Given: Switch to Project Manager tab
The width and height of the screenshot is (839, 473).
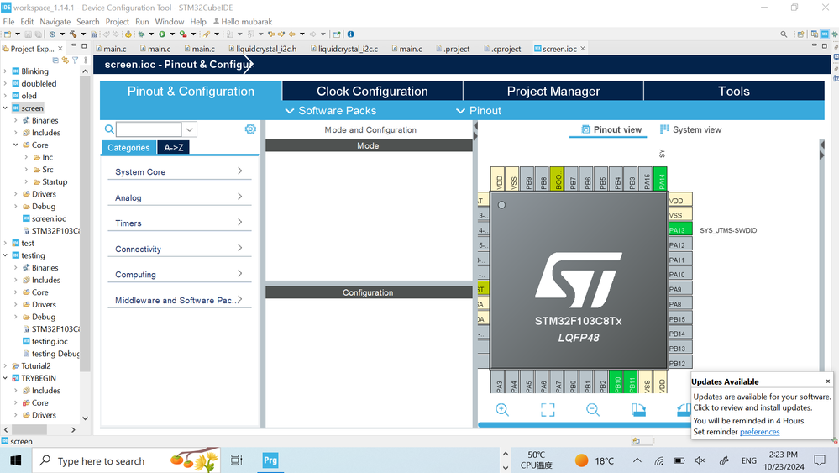Looking at the screenshot, I should 553,91.
